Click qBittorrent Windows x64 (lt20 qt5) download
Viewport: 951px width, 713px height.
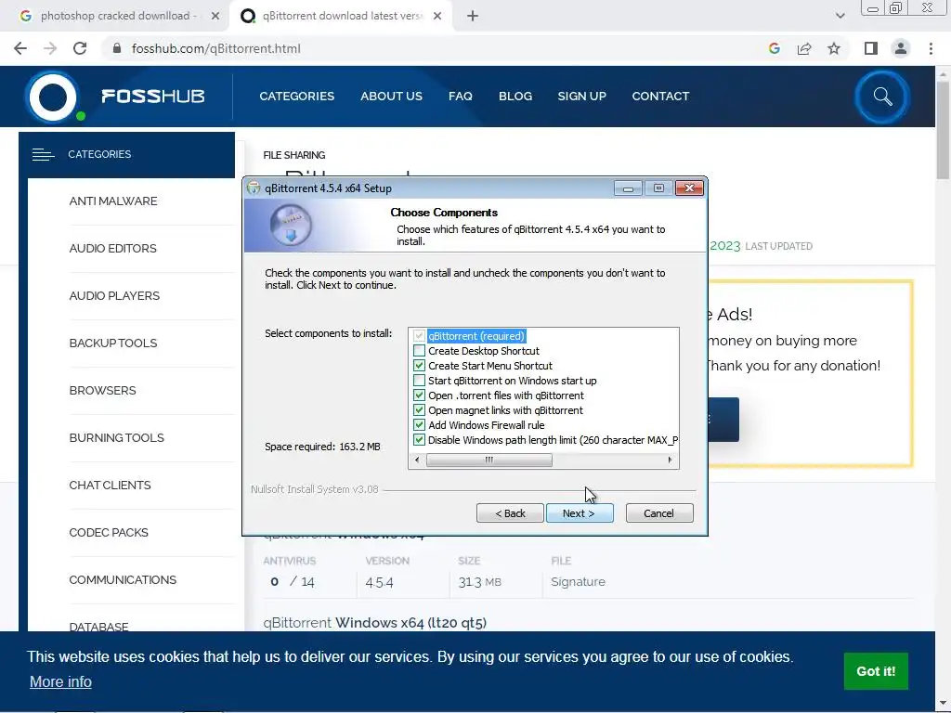(375, 623)
